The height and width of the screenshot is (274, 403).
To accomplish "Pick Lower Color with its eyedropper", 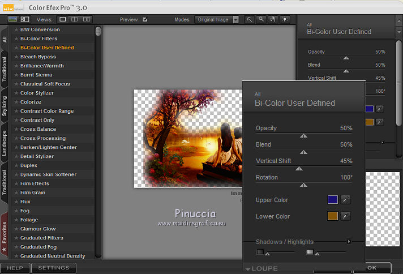I will 345,216.
